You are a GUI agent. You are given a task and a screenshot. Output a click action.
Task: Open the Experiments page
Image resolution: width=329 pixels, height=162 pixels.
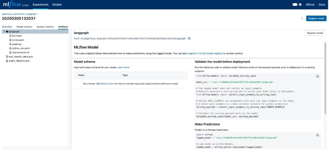pos(40,5)
